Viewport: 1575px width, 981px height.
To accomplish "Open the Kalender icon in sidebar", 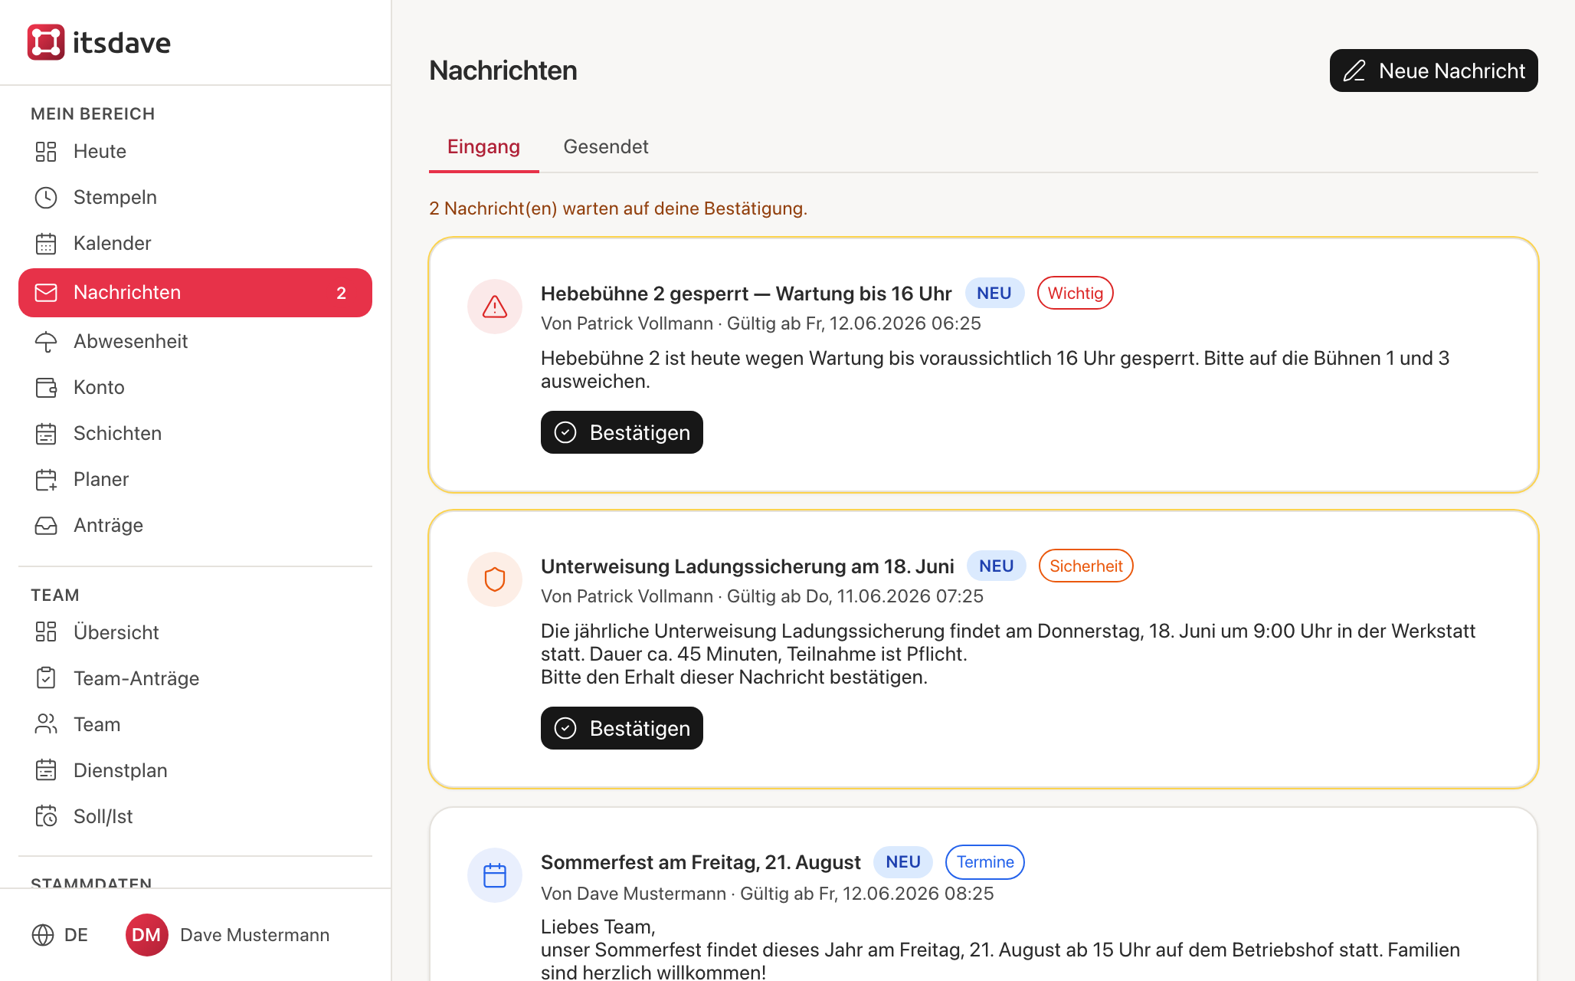I will (46, 244).
